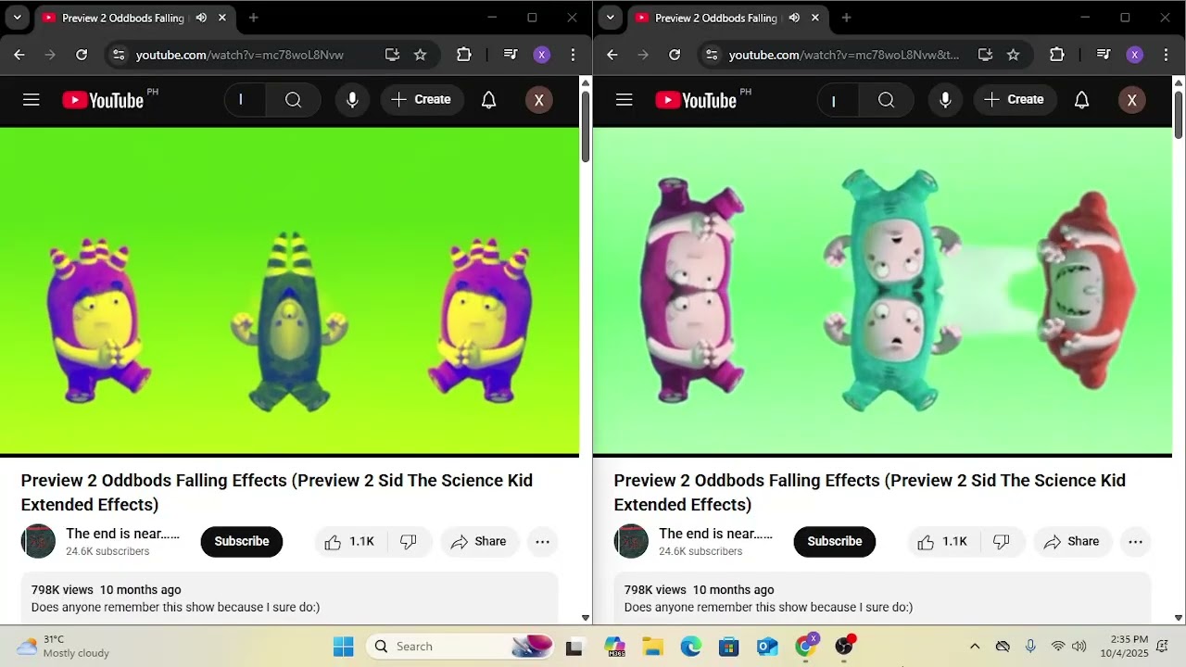
Task: Open 'The end is near......' channel link in right window
Action: pyautogui.click(x=716, y=534)
